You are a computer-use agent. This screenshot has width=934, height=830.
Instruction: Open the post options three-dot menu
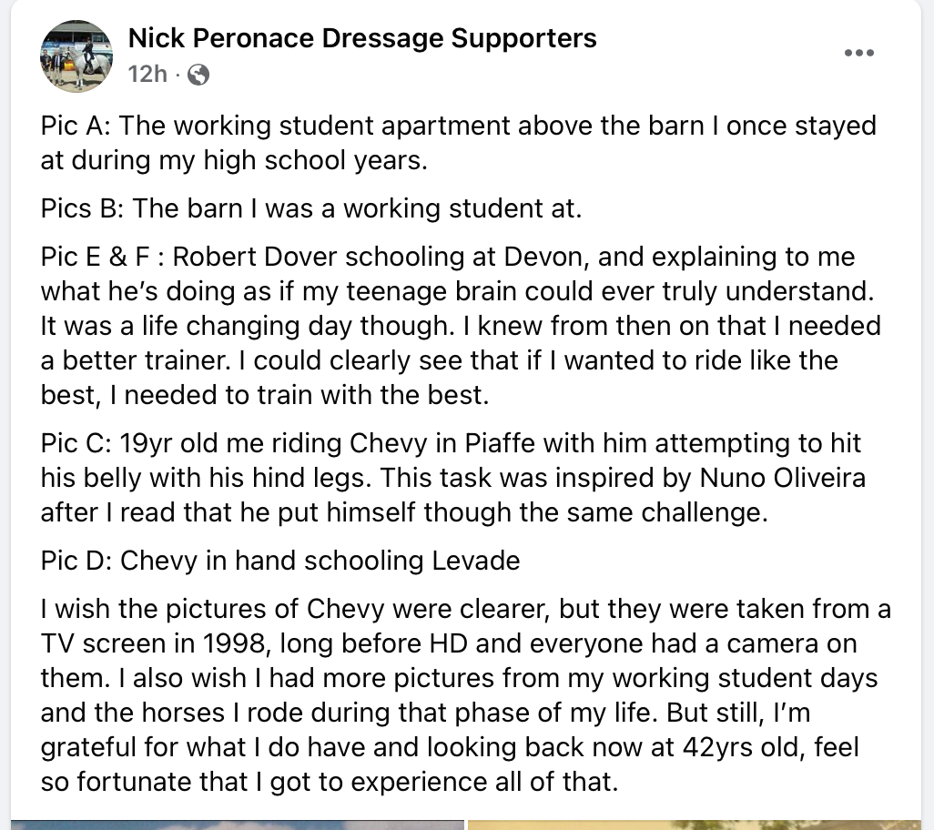[859, 53]
